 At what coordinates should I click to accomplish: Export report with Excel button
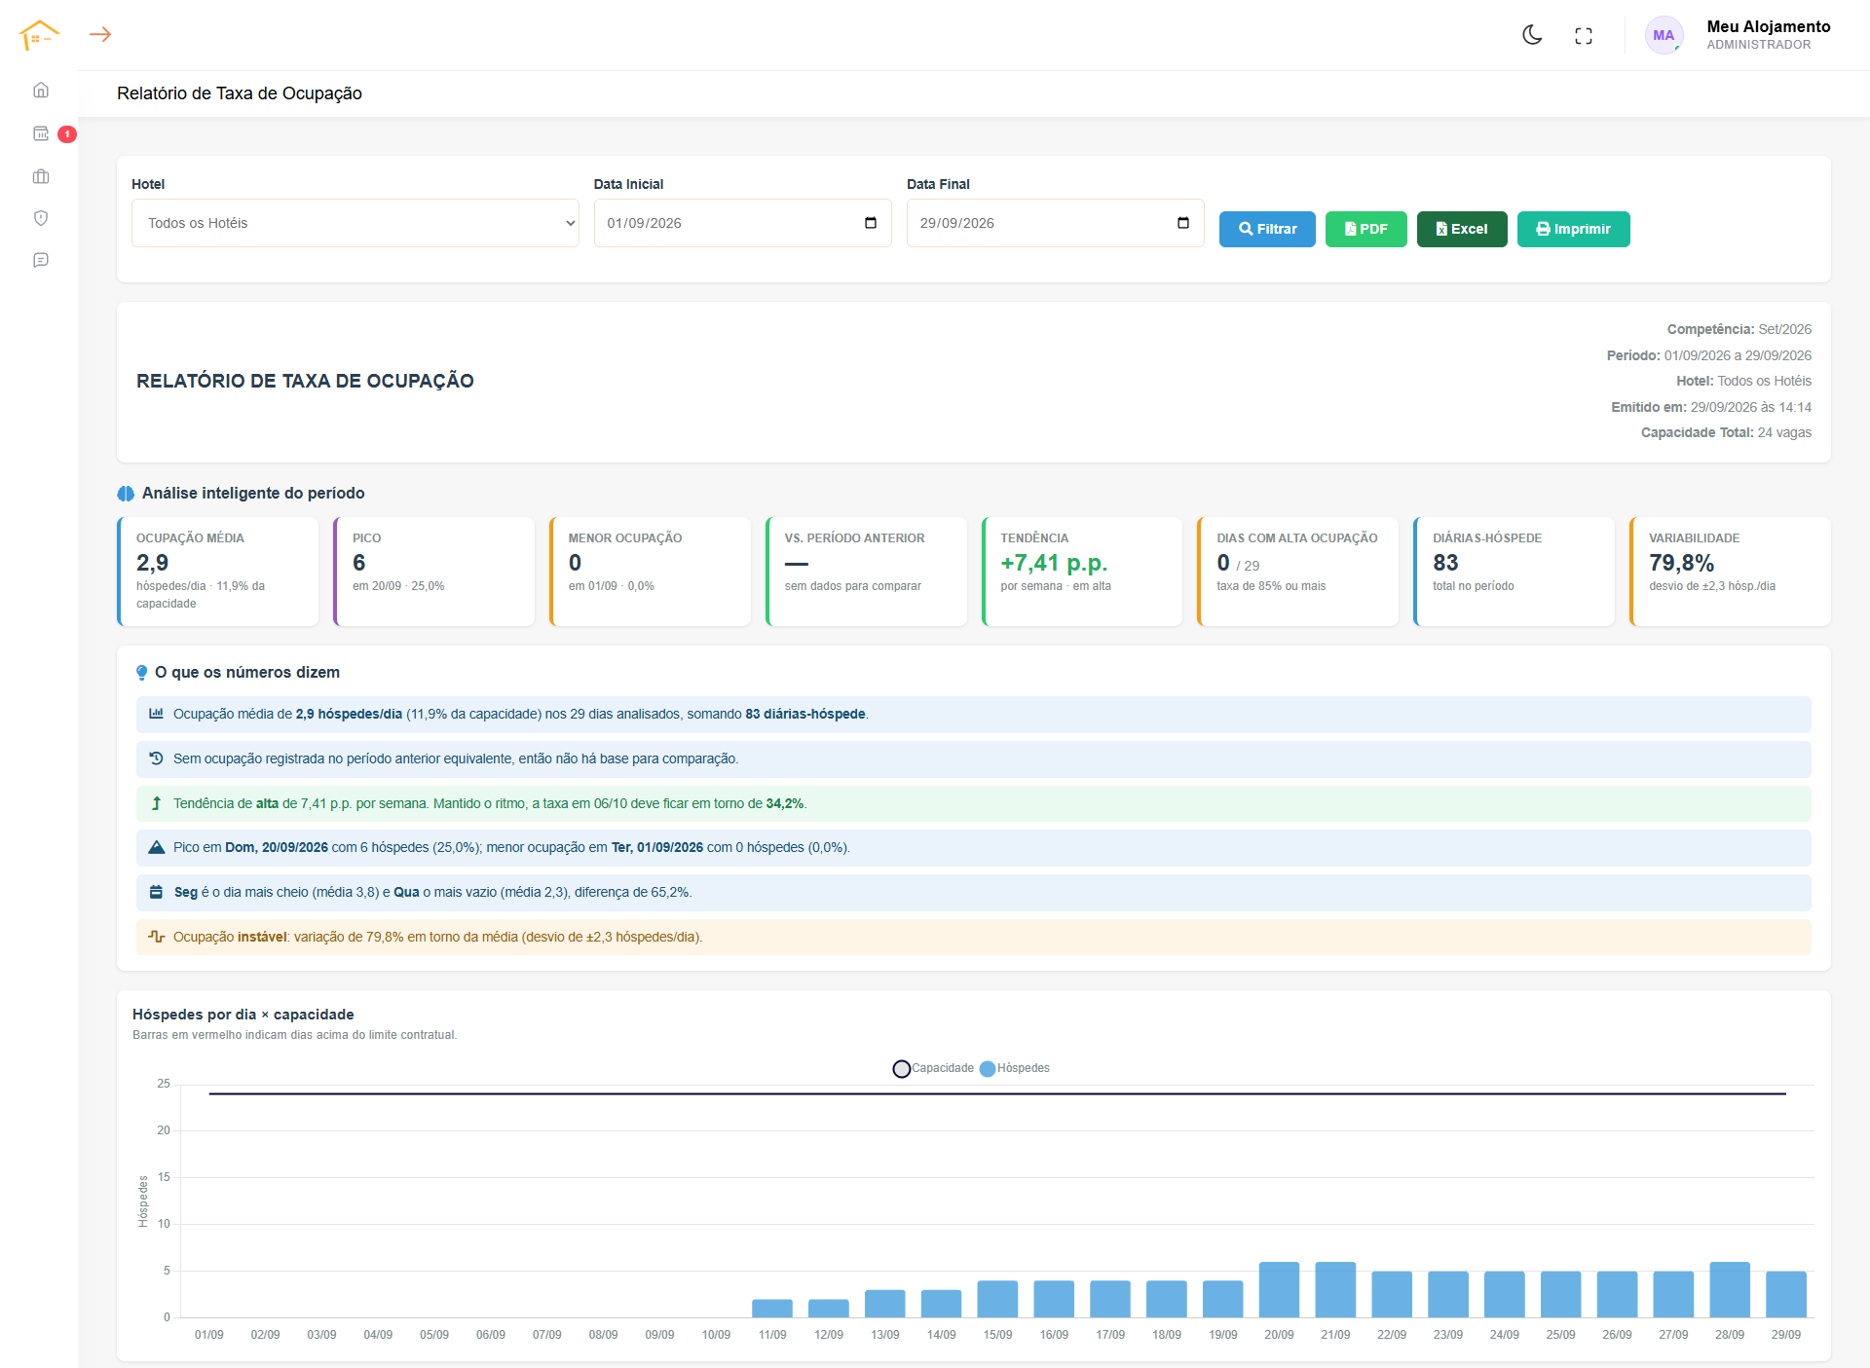coord(1462,229)
